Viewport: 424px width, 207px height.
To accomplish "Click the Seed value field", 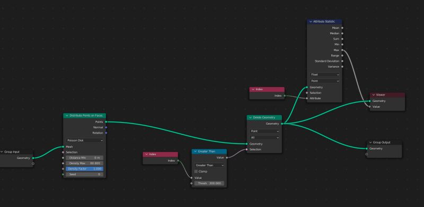I will [x=85, y=174].
